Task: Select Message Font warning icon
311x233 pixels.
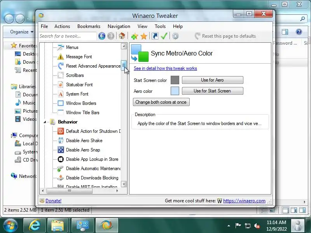Action: point(61,57)
